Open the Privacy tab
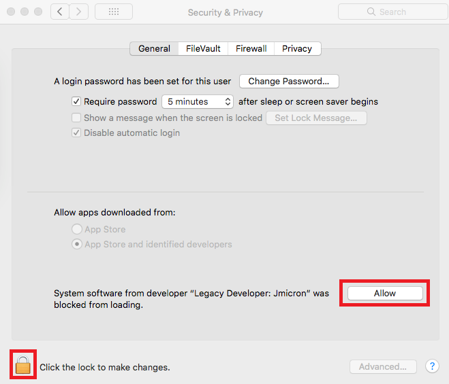 pos(297,48)
